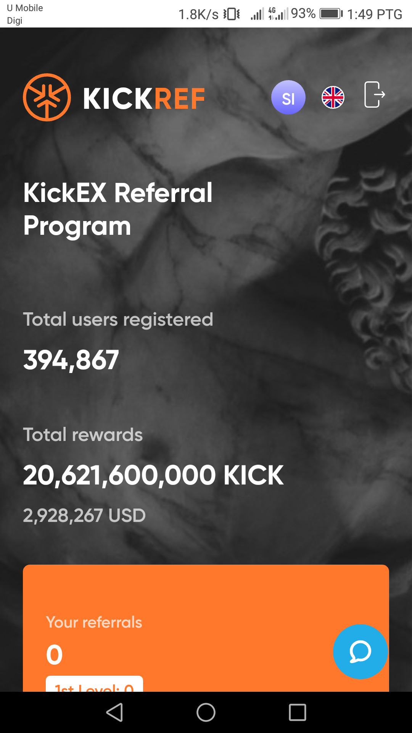Tap the battery icon in status bar
412x733 pixels.
[331, 14]
